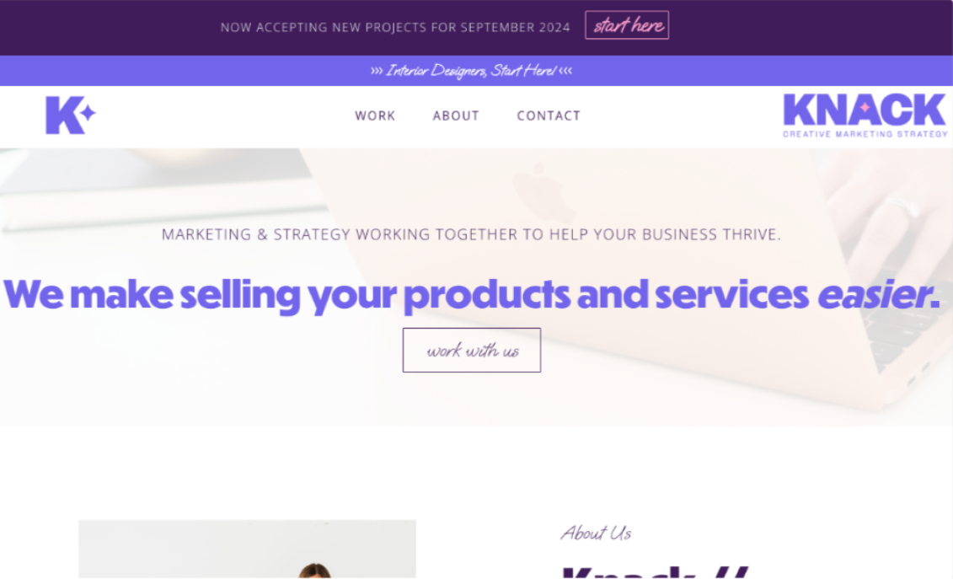Click the "Marketing & Strategy working together" tagline
The image size is (953, 579).
click(x=471, y=234)
